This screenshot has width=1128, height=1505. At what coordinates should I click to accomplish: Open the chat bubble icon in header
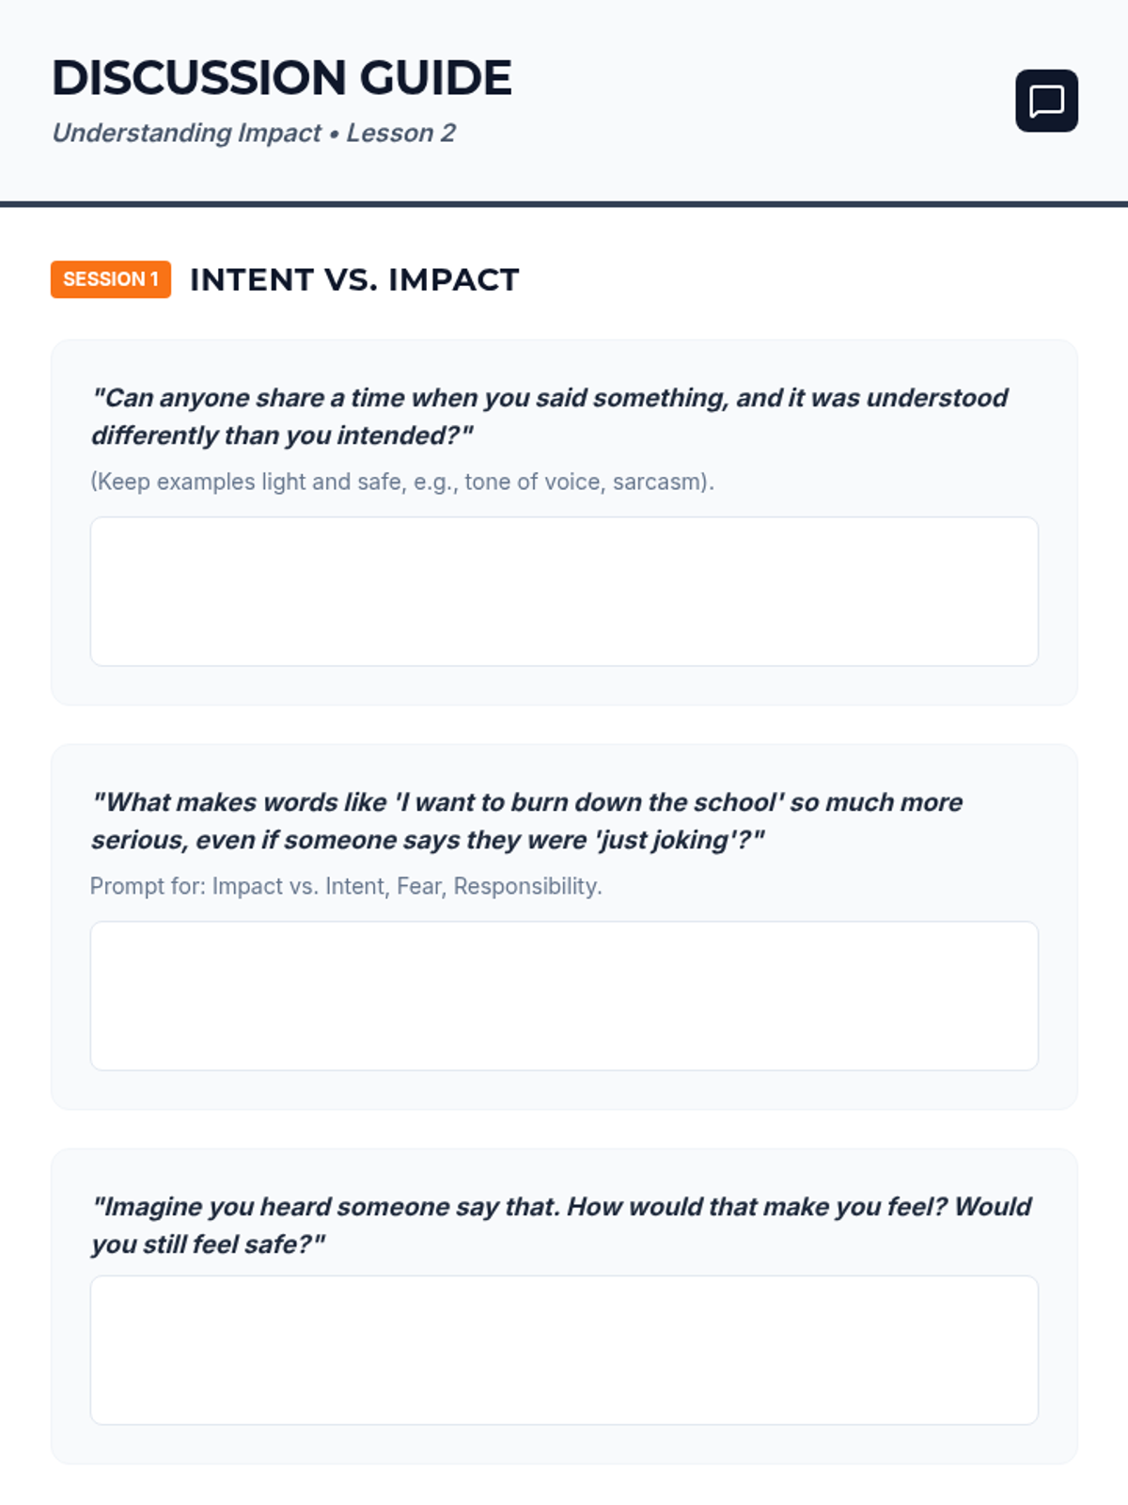[x=1046, y=101]
